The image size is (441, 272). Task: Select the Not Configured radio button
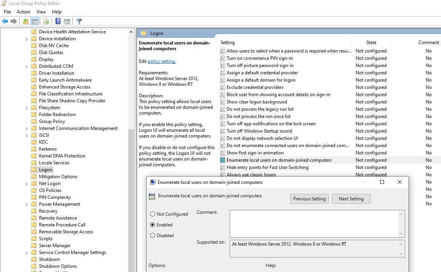coord(153,214)
